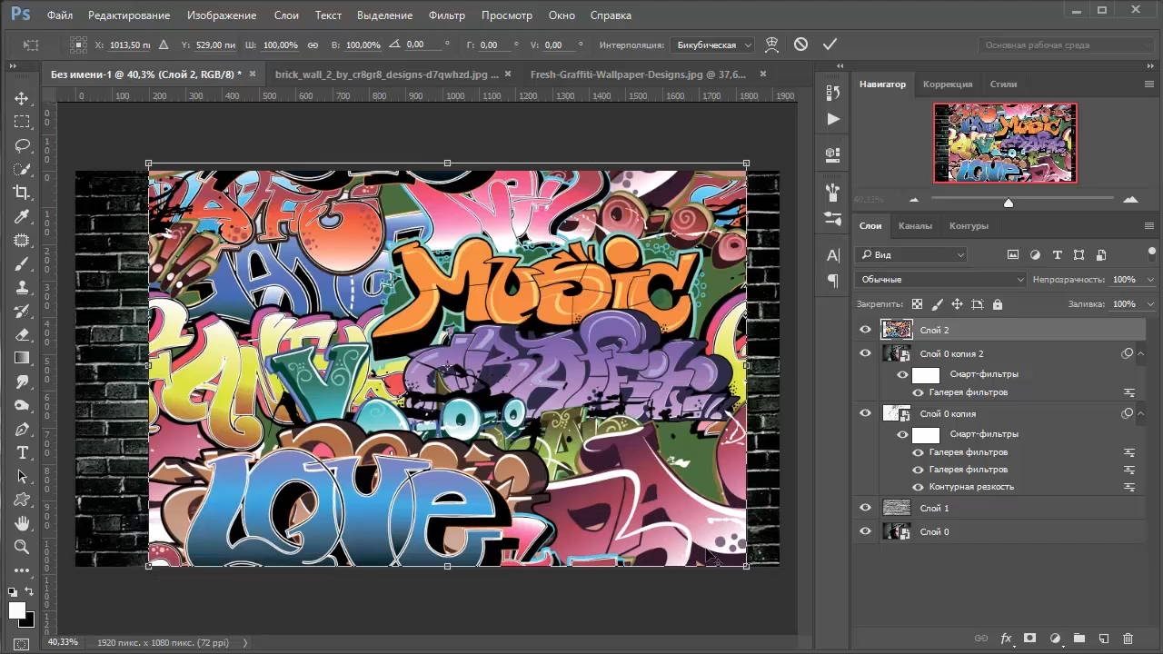This screenshot has height=654, width=1163.
Task: Select the Path Selection arrow tool
Action: coord(22,476)
